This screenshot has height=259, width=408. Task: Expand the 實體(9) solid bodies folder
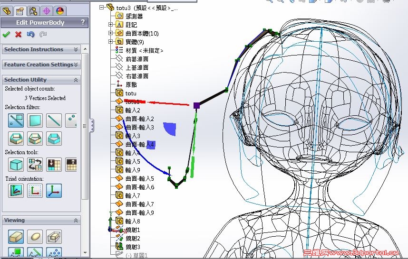(111, 42)
